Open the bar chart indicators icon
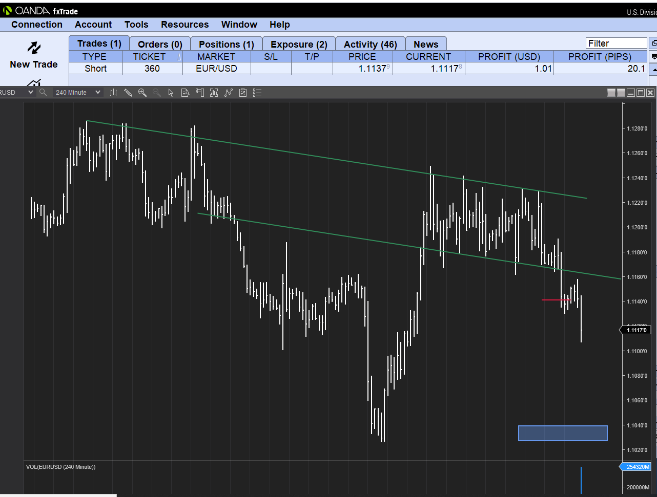Screen dimensions: 657x497 (214, 92)
